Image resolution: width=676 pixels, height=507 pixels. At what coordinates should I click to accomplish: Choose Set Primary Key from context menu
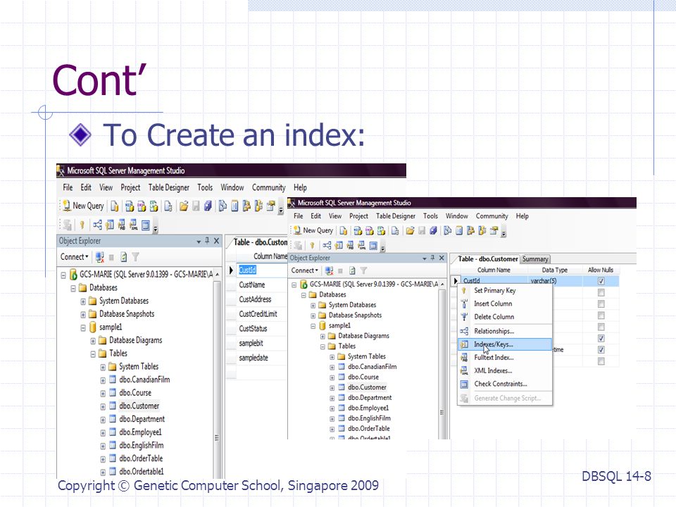click(505, 291)
